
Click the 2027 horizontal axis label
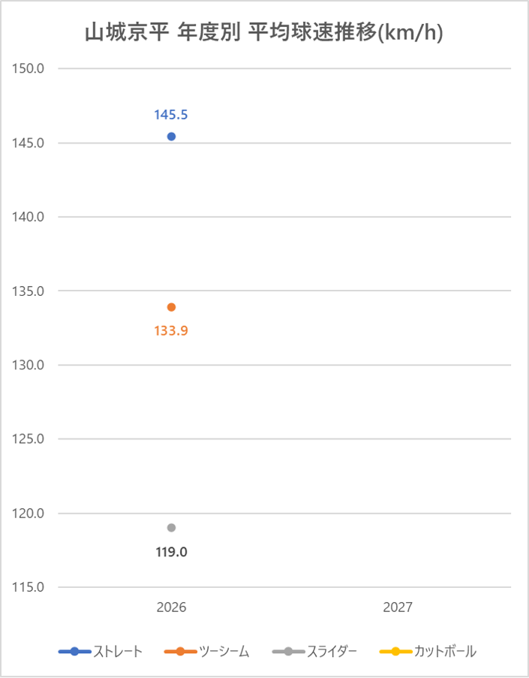(398, 607)
